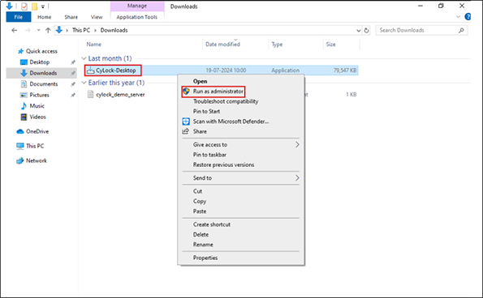Screen dimensions: 483x298
Task: Switch to the Share ribbon tab
Action: 71,17
